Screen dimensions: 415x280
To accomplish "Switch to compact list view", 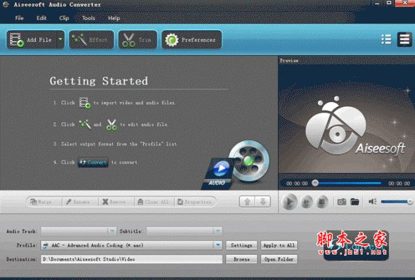I will click(x=386, y=39).
